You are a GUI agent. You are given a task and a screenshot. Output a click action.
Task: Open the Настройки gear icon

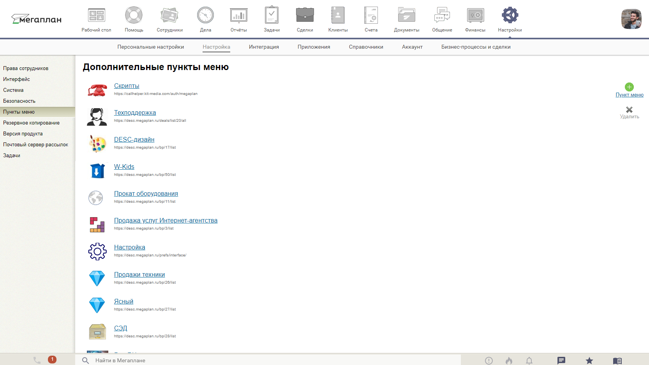[x=510, y=15]
